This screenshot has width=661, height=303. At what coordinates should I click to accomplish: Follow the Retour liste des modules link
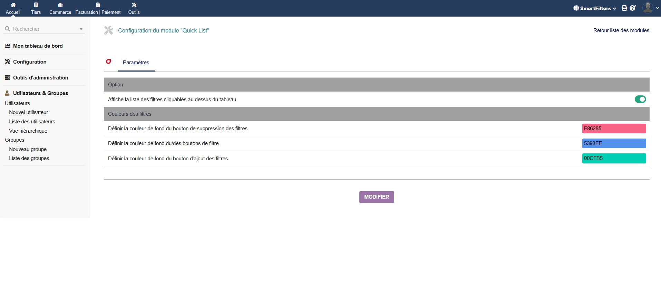(x=621, y=30)
